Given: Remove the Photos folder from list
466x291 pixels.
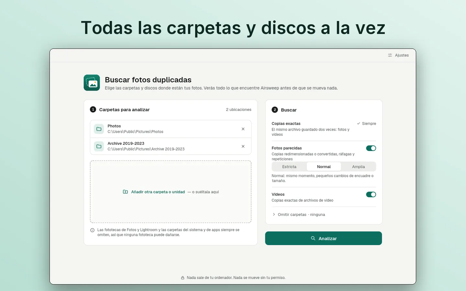Looking at the screenshot, I should point(243,129).
